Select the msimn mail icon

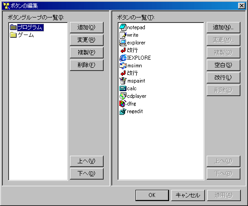123,66
